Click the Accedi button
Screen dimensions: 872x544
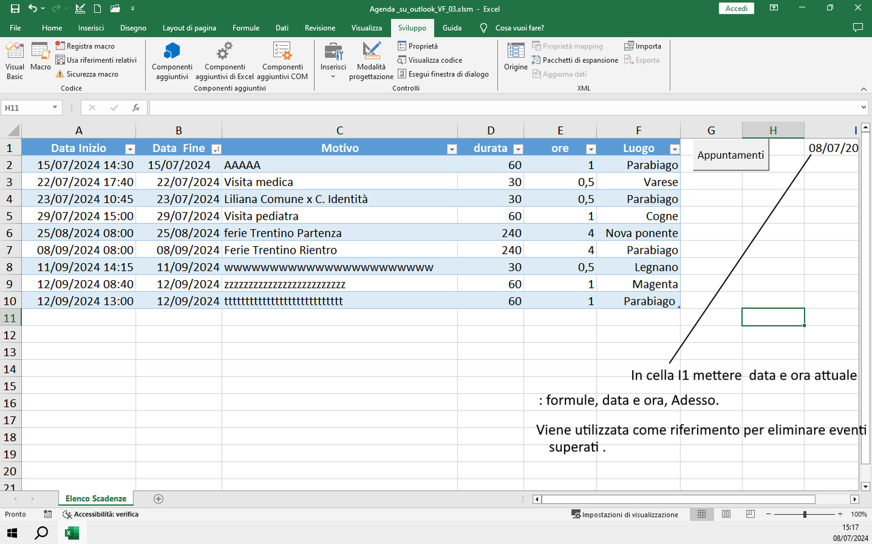(736, 8)
